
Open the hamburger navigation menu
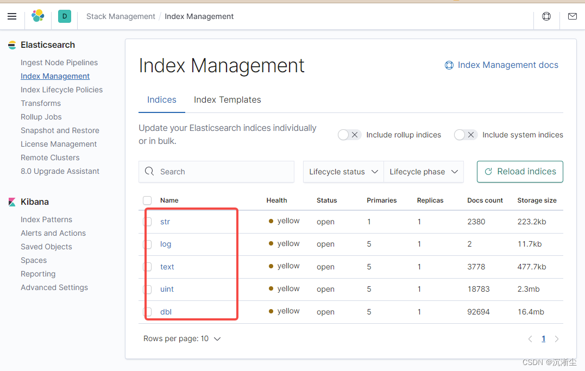(x=12, y=16)
